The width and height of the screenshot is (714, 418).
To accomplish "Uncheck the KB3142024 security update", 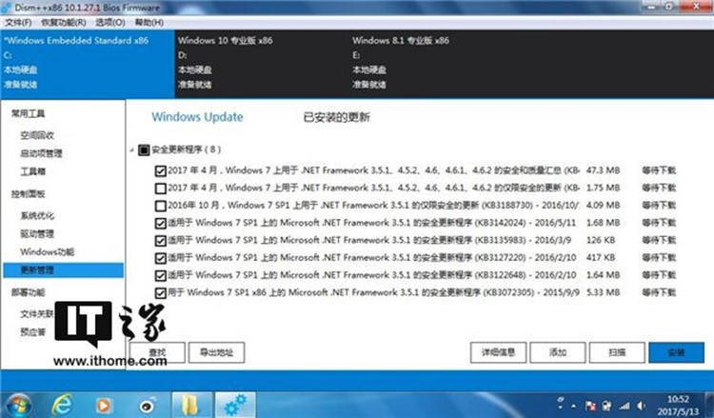I will tap(160, 222).
